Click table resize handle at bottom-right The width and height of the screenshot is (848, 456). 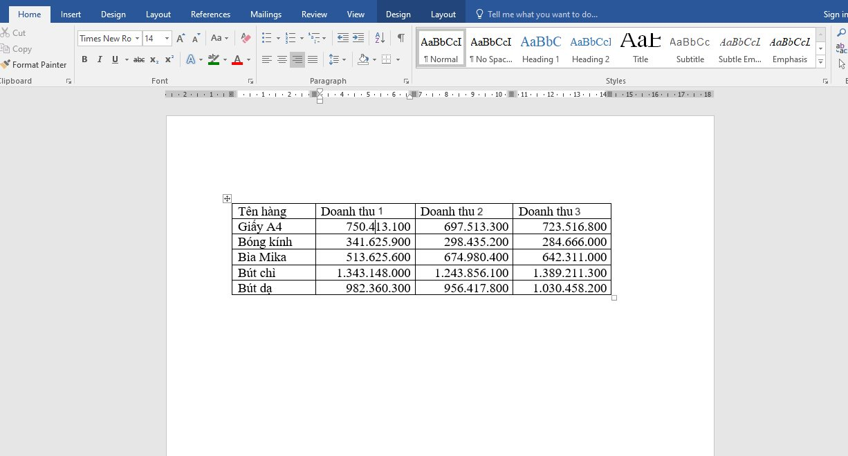point(614,298)
